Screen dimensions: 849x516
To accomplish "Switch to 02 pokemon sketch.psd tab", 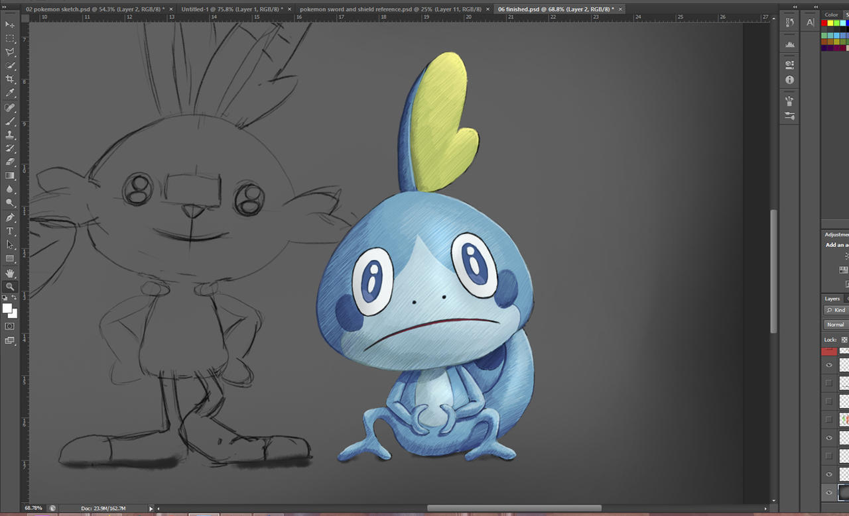I will click(95, 9).
